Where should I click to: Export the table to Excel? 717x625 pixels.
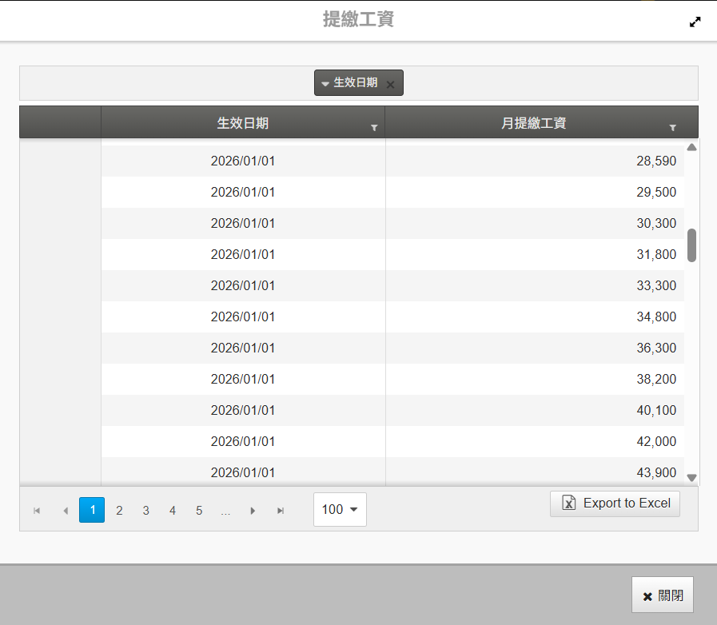(x=615, y=504)
